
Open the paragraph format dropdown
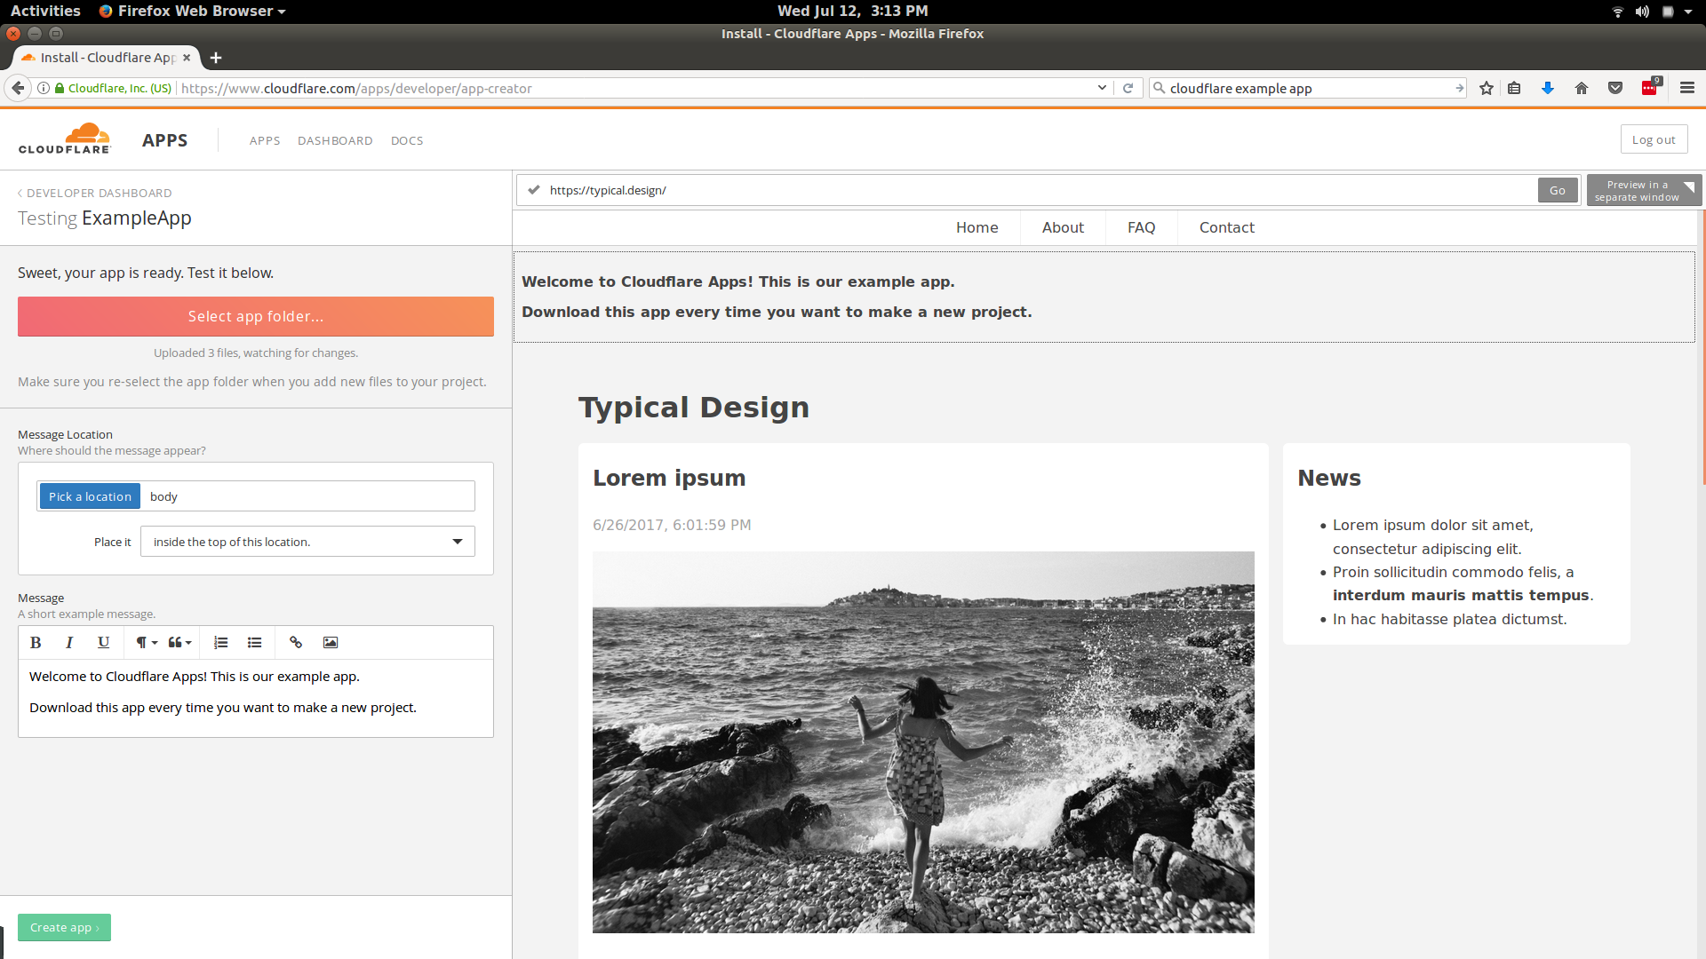tap(147, 643)
